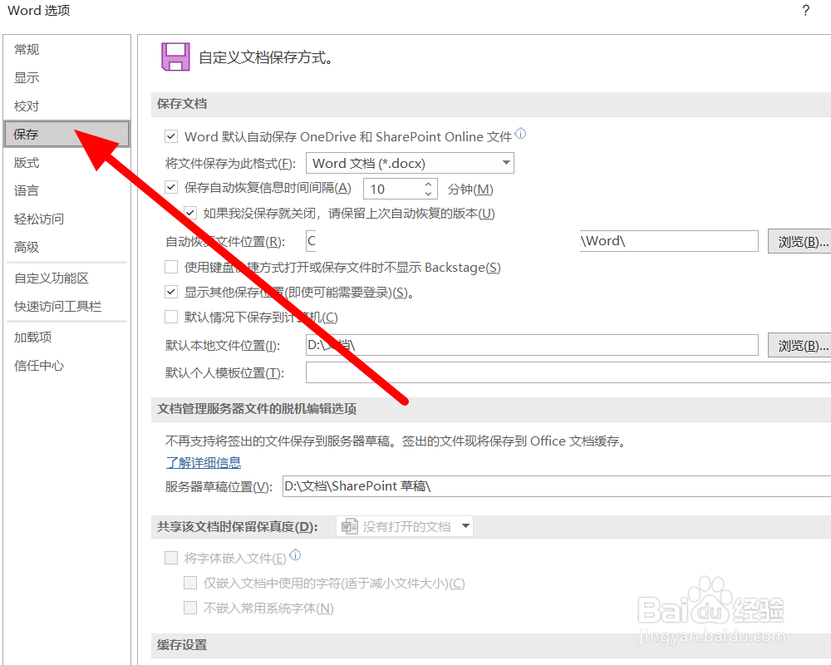Select 语言 category in sidebar
Viewport: 831px width, 665px height.
[x=66, y=190]
